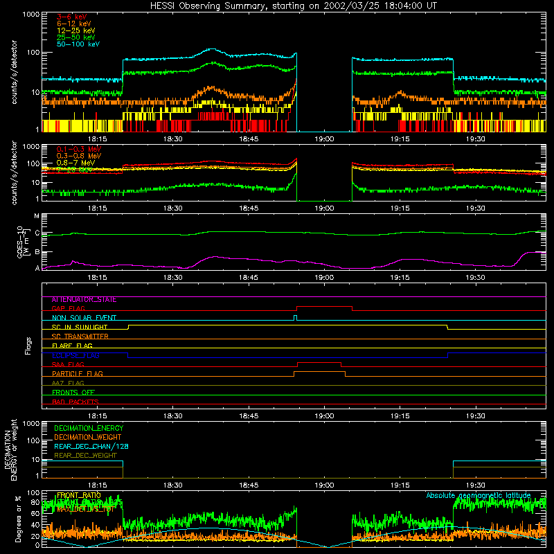The image size is (554, 554).
Task: Click the Absolute geomagnetic latitude label
Action: pos(479,496)
